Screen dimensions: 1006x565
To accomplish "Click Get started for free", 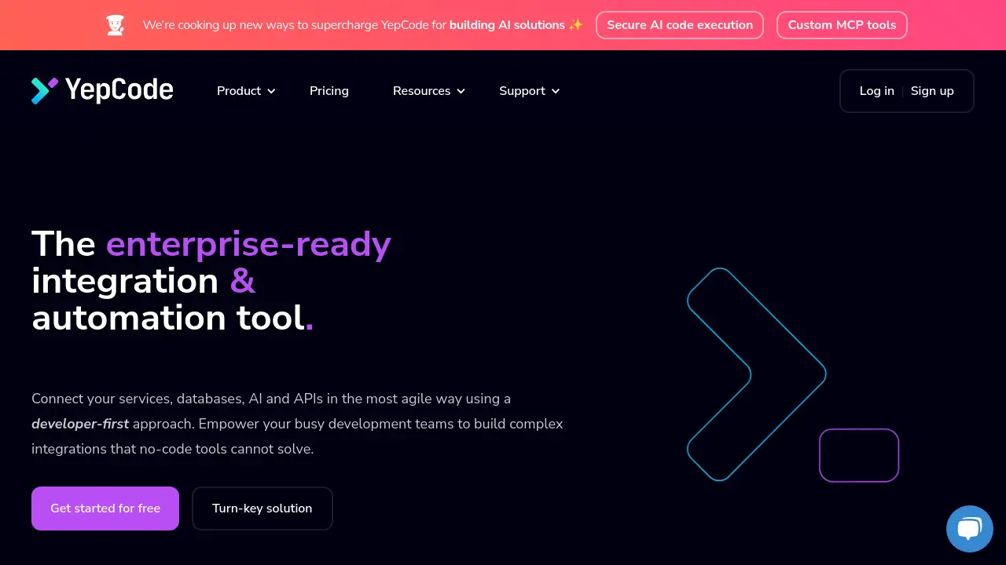I will 105,508.
